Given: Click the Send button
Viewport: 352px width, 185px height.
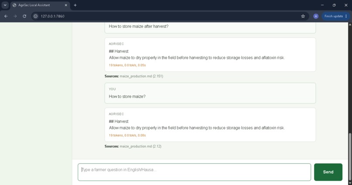Looking at the screenshot, I should tap(328, 172).
